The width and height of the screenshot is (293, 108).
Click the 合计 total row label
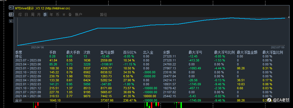(x=18, y=101)
